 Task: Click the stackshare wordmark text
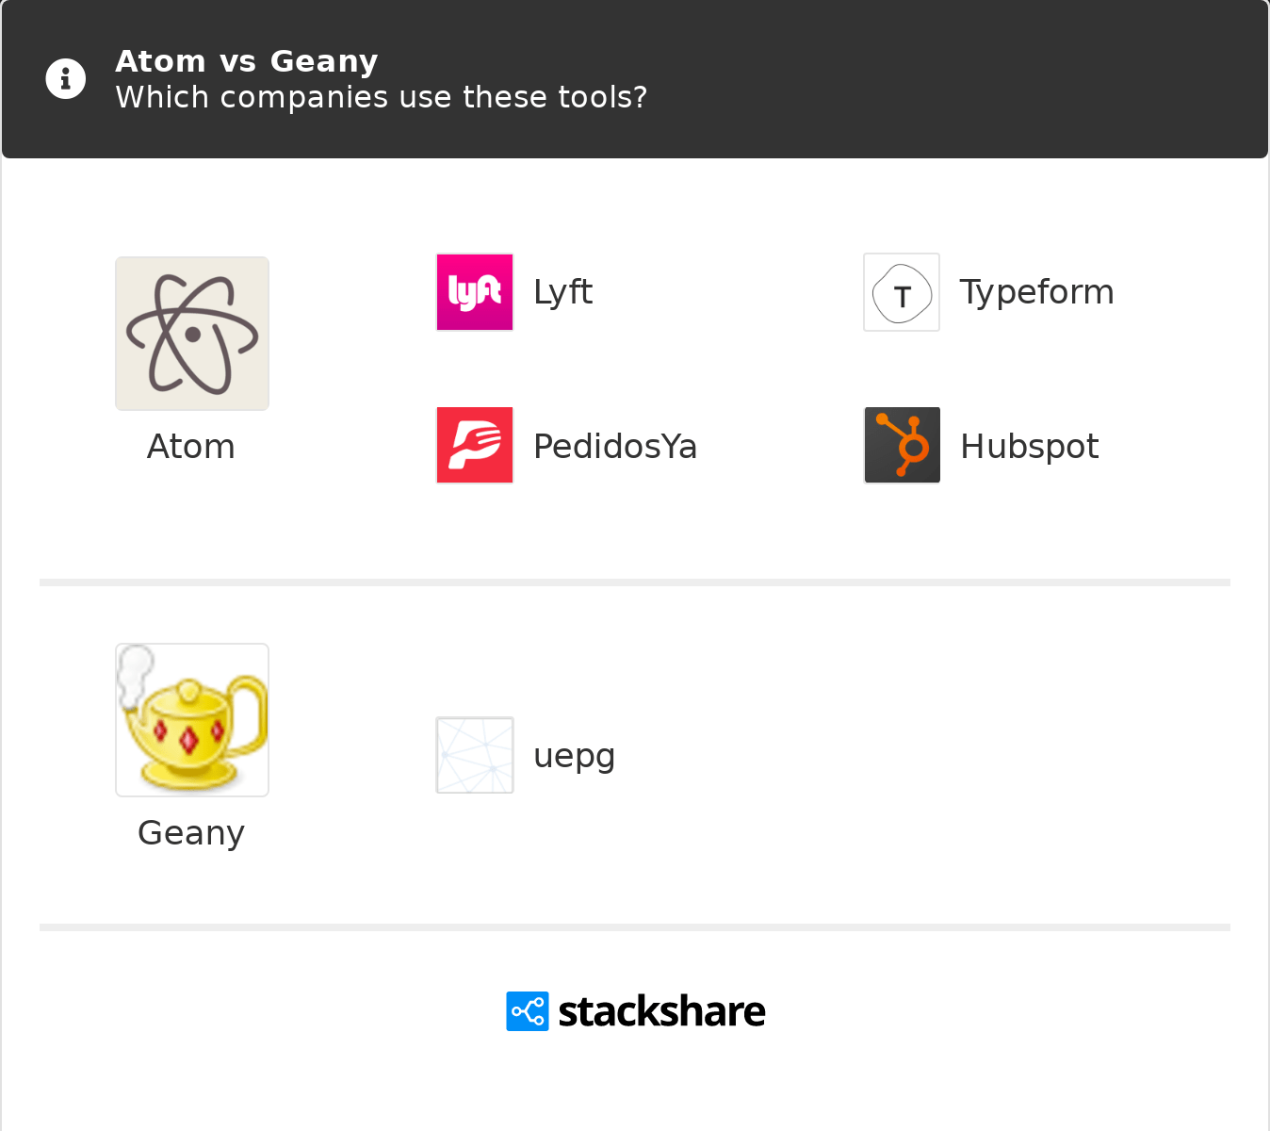661,1011
